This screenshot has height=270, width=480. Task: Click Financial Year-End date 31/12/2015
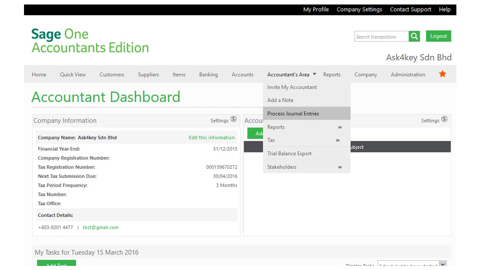(225, 149)
